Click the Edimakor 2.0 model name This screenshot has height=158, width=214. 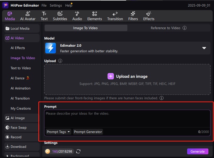click(x=71, y=45)
